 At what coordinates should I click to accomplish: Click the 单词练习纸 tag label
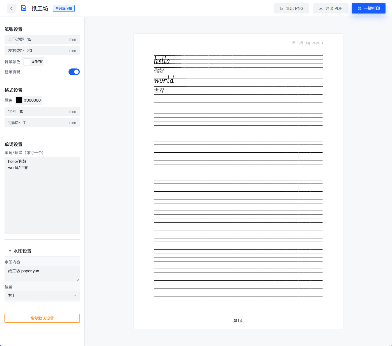click(x=64, y=8)
